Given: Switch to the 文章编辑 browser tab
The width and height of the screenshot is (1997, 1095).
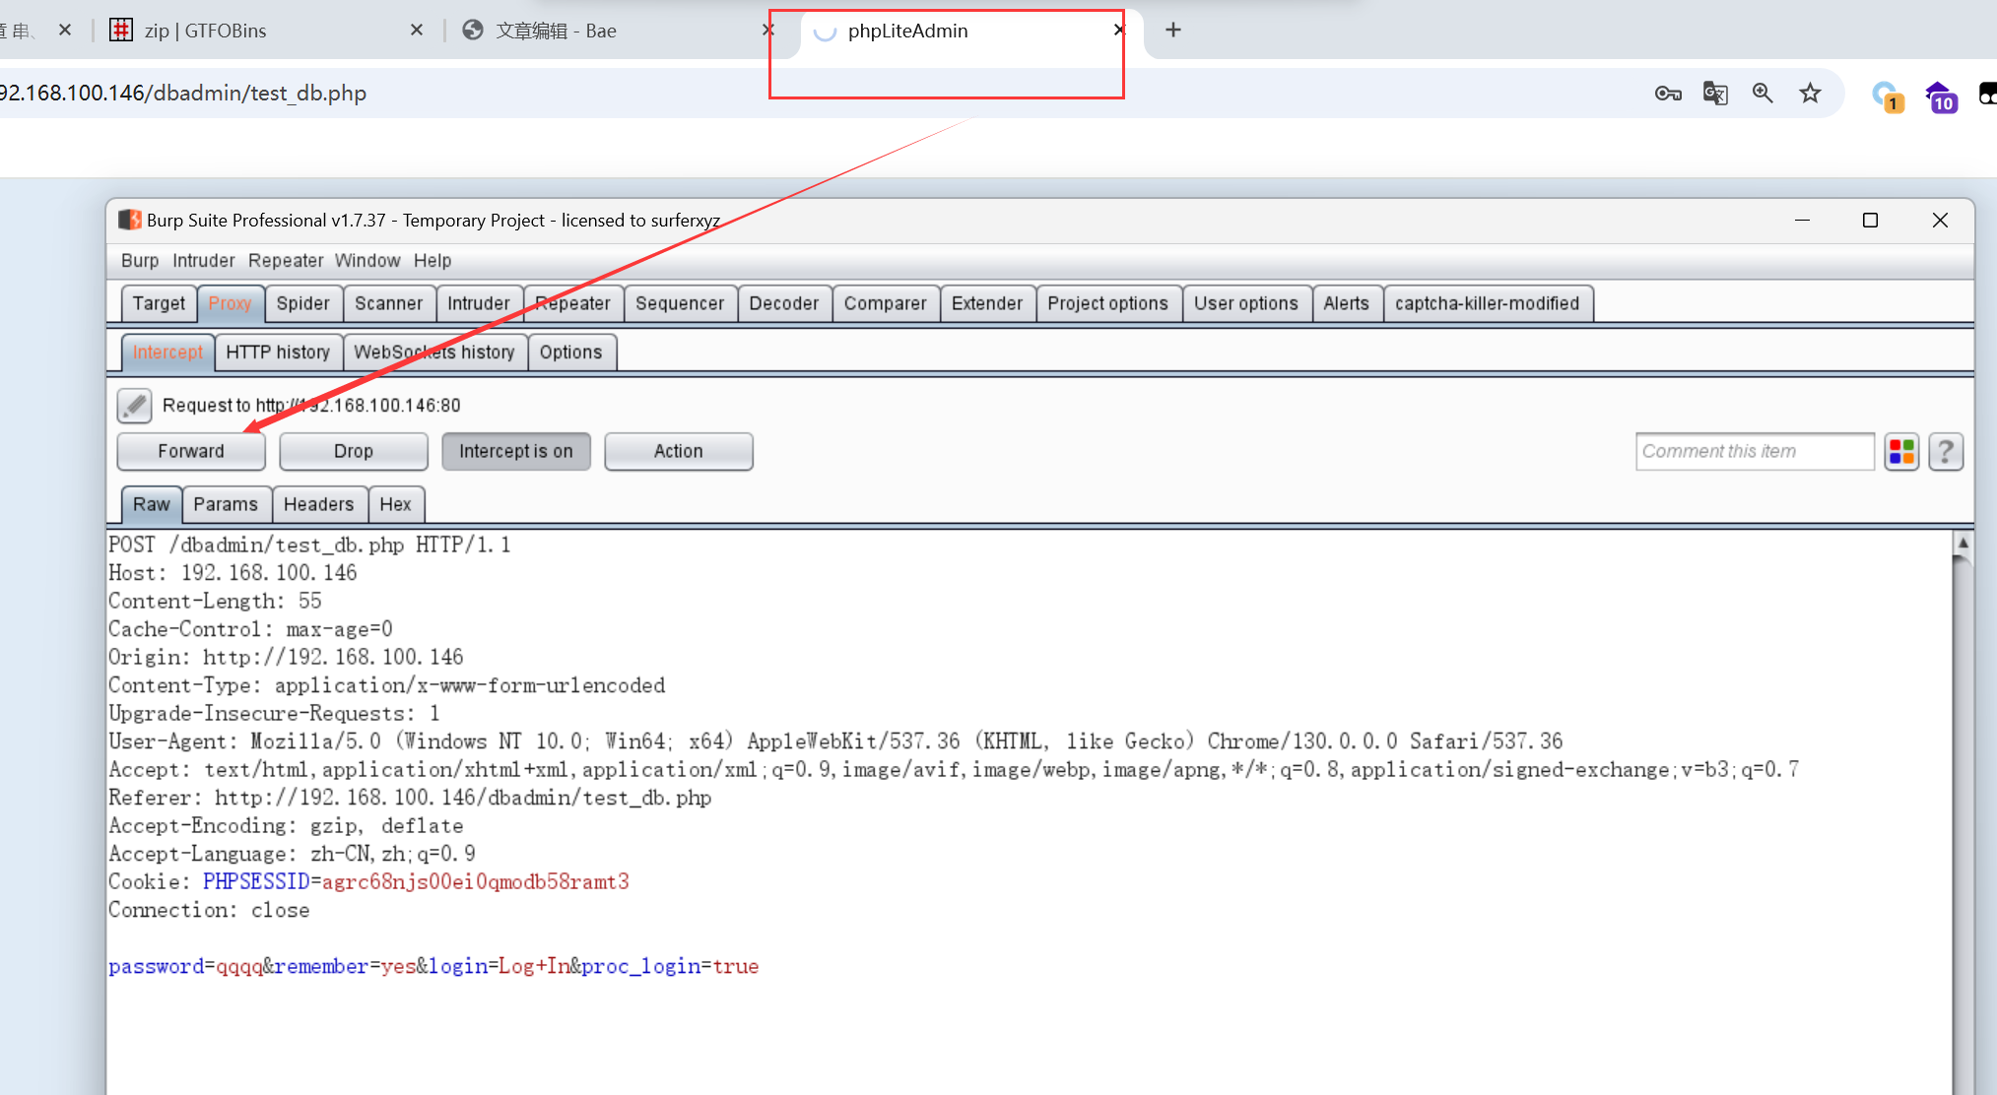Looking at the screenshot, I should pyautogui.click(x=556, y=31).
